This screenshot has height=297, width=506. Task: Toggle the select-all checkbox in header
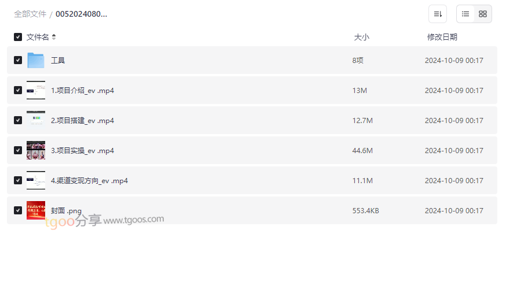tap(18, 37)
